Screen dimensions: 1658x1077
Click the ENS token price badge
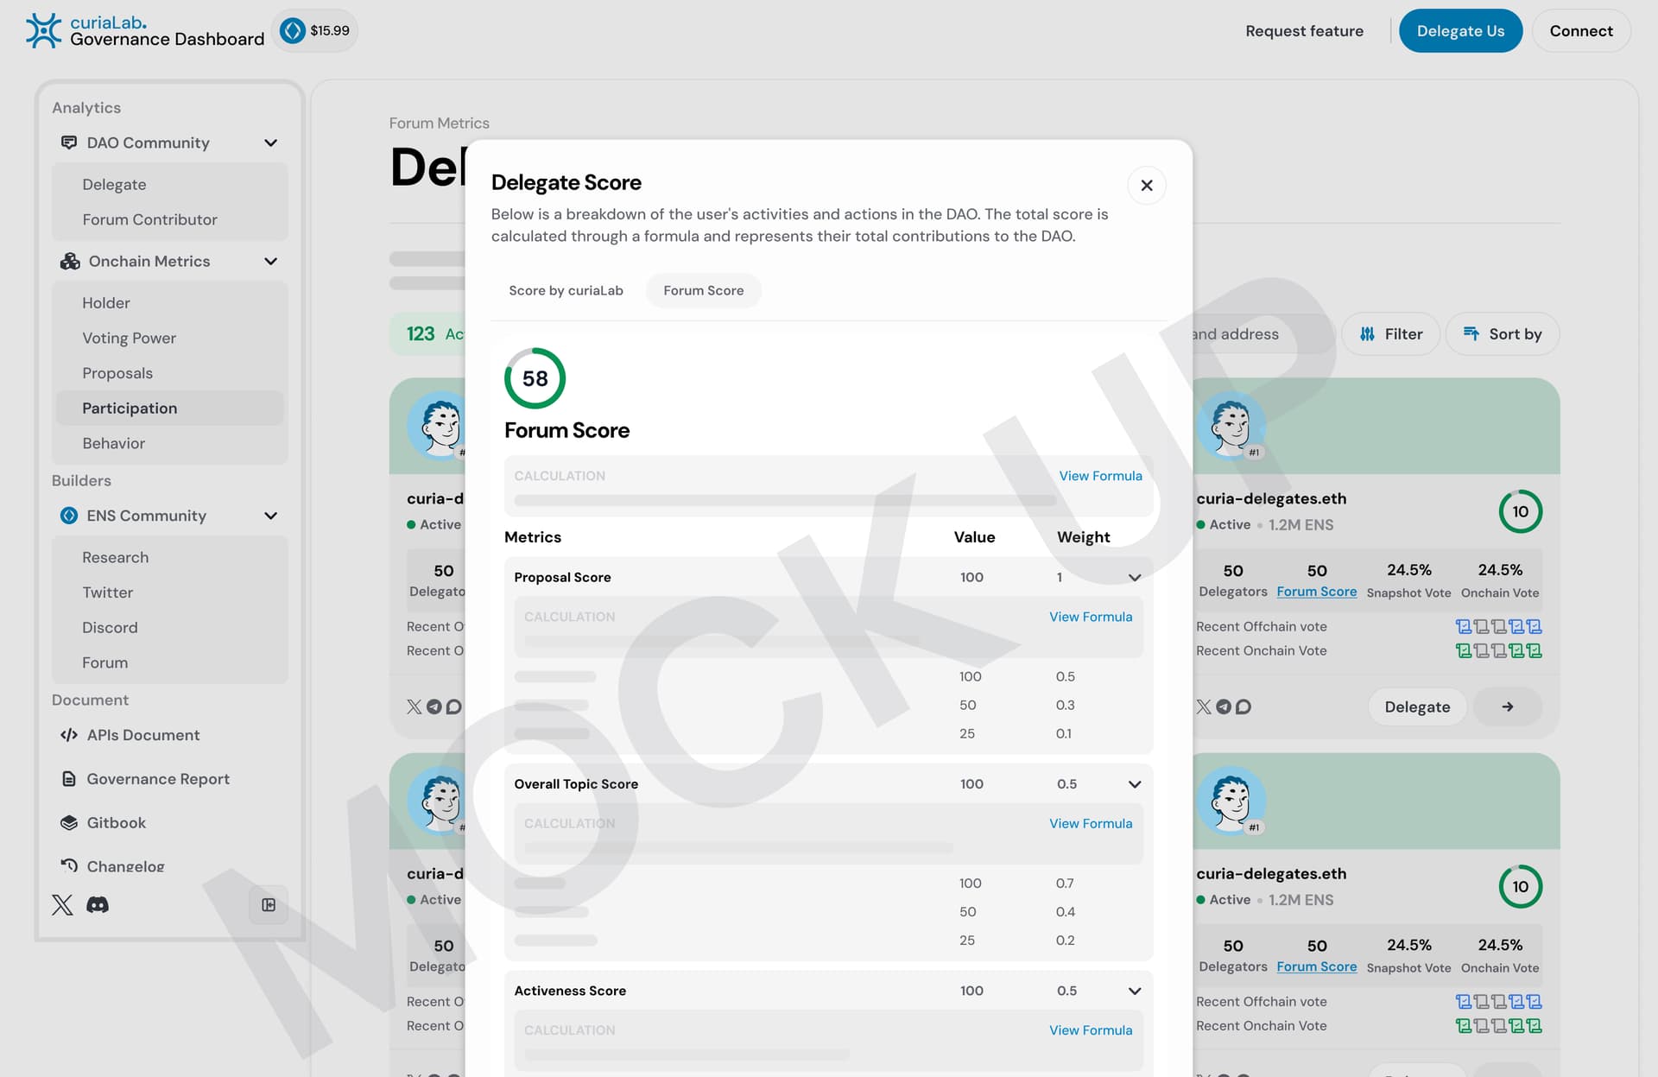(x=315, y=31)
